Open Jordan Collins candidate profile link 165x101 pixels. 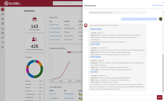(95, 44)
